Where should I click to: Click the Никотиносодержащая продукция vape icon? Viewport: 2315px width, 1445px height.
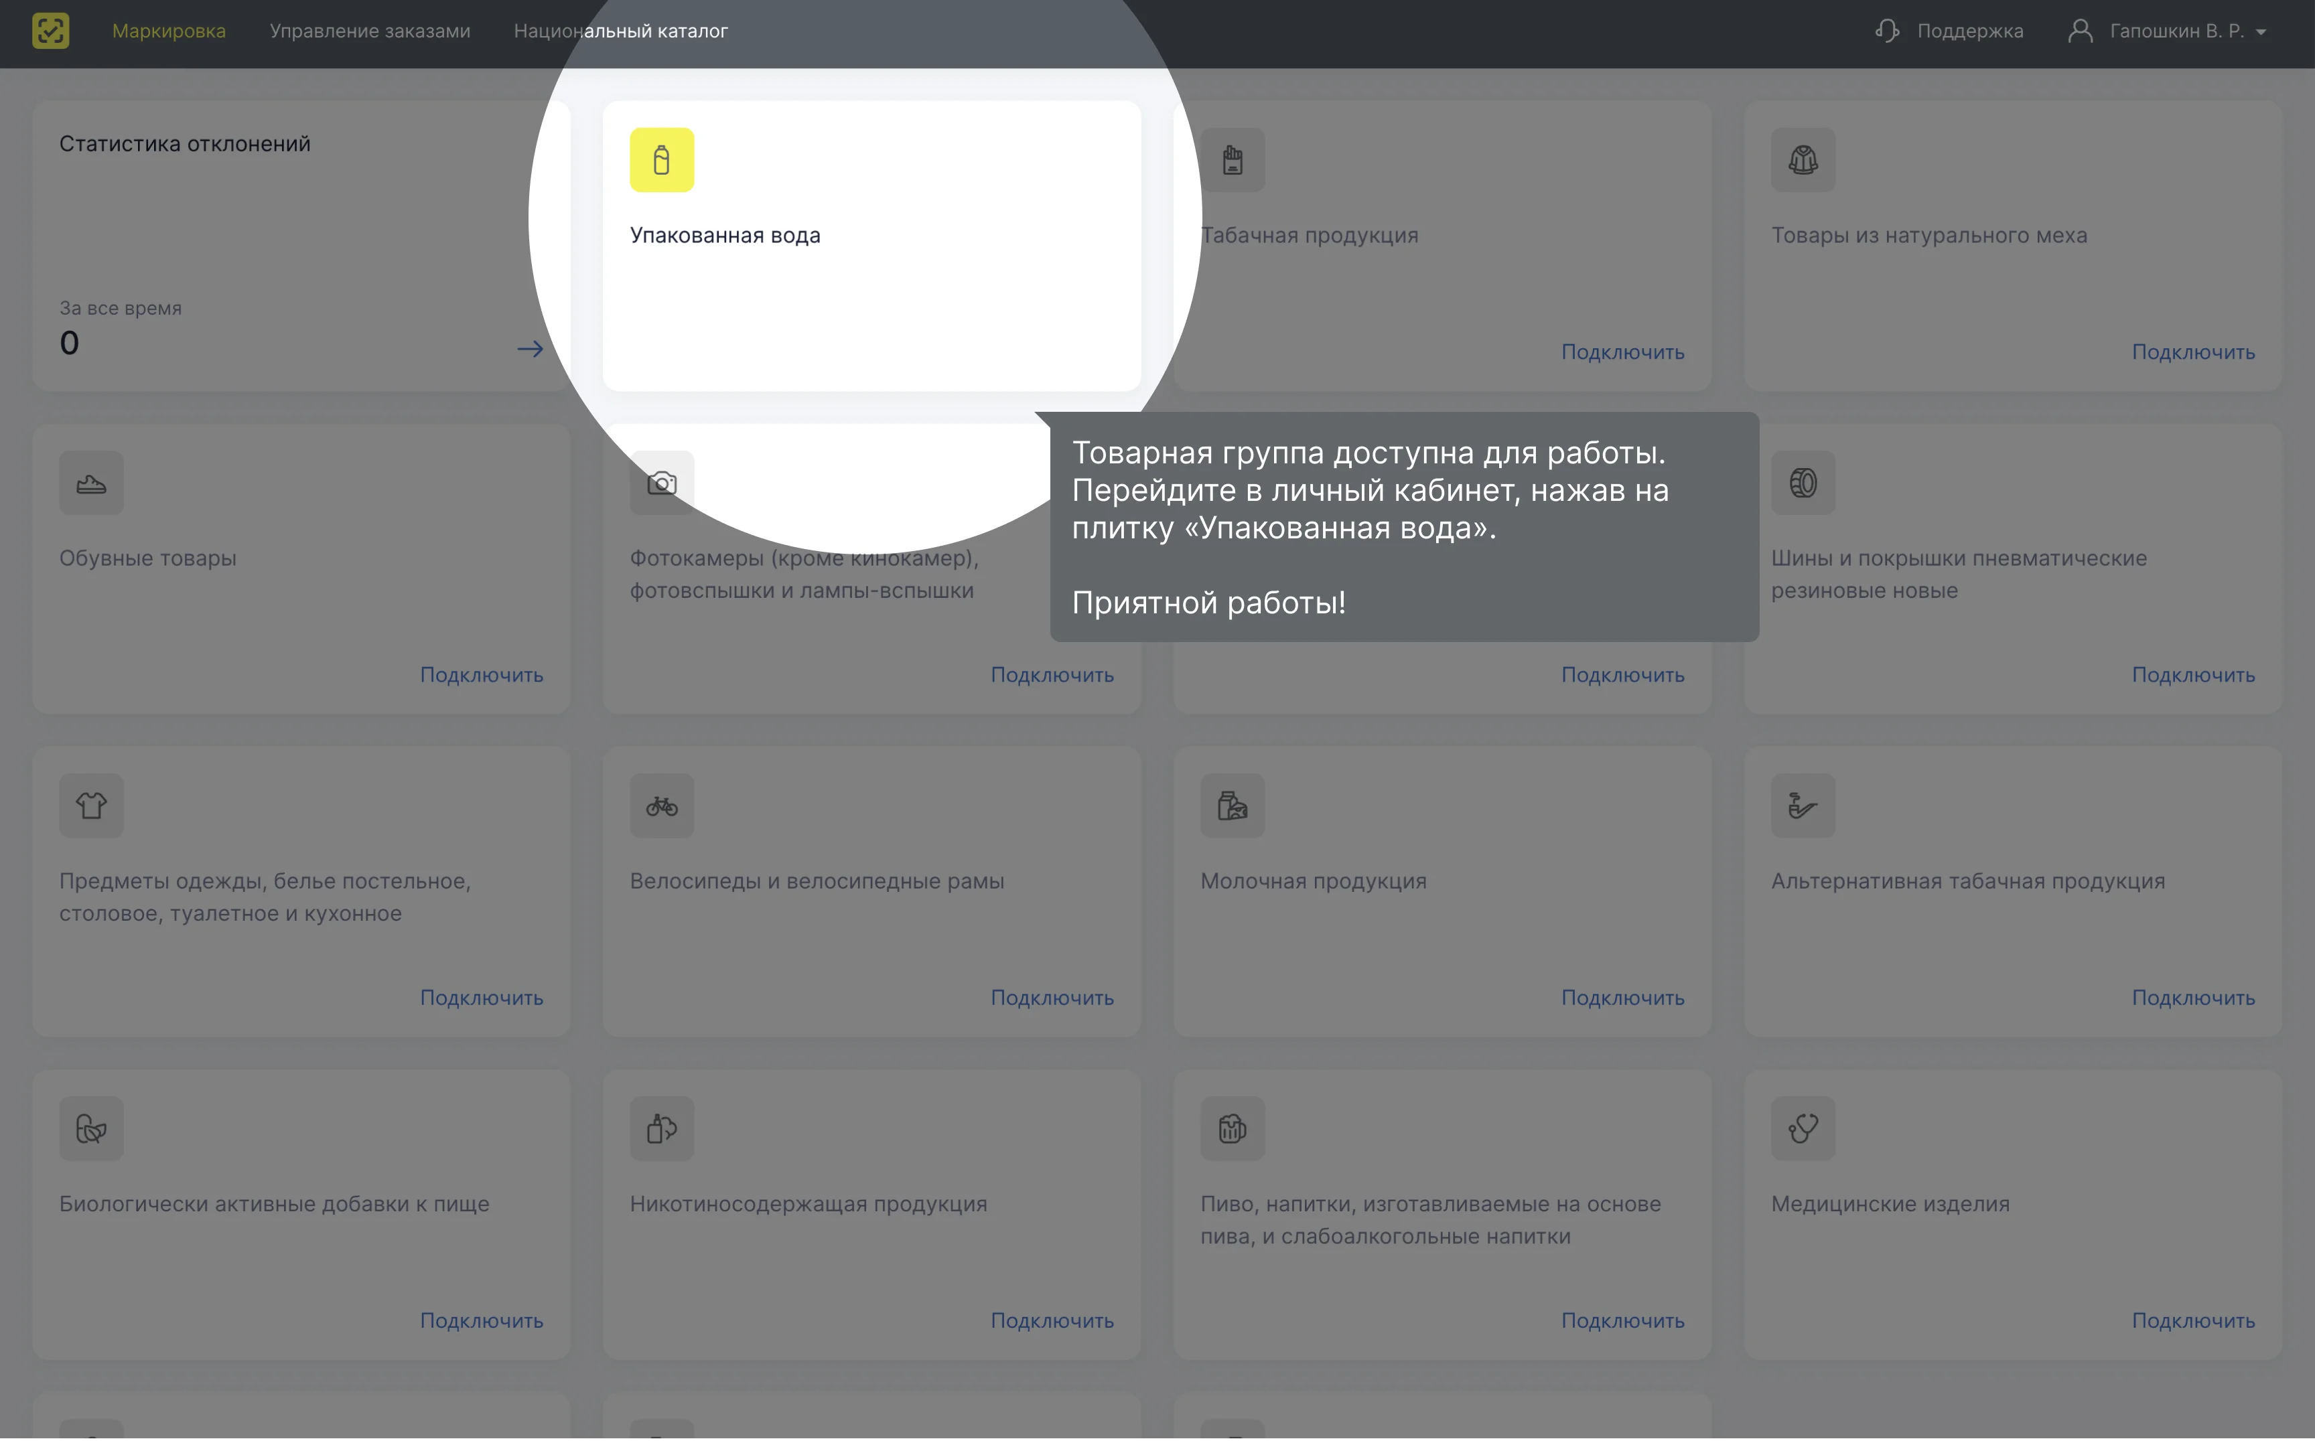661,1129
